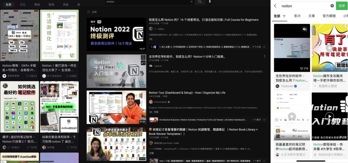Screen dimensions: 348x163
Task: Click the WeChat search field containing notion
Action: tap(307, 6)
